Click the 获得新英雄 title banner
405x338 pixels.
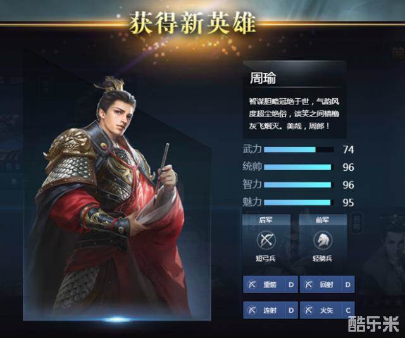(192, 23)
